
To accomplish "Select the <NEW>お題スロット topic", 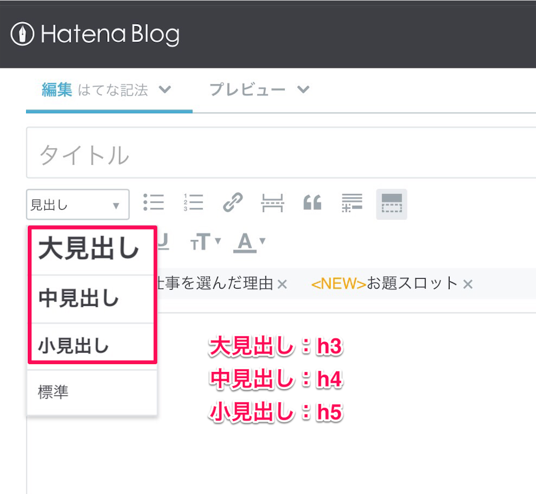I will pyautogui.click(x=384, y=283).
